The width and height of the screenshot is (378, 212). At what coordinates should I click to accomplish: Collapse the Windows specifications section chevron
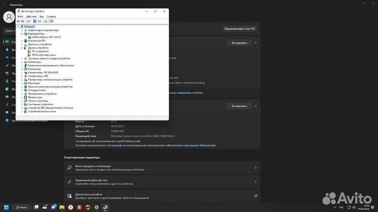(x=256, y=106)
